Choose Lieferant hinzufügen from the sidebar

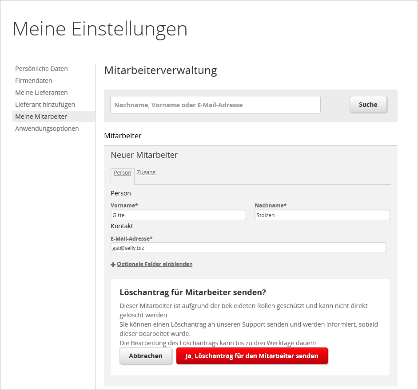click(x=45, y=105)
